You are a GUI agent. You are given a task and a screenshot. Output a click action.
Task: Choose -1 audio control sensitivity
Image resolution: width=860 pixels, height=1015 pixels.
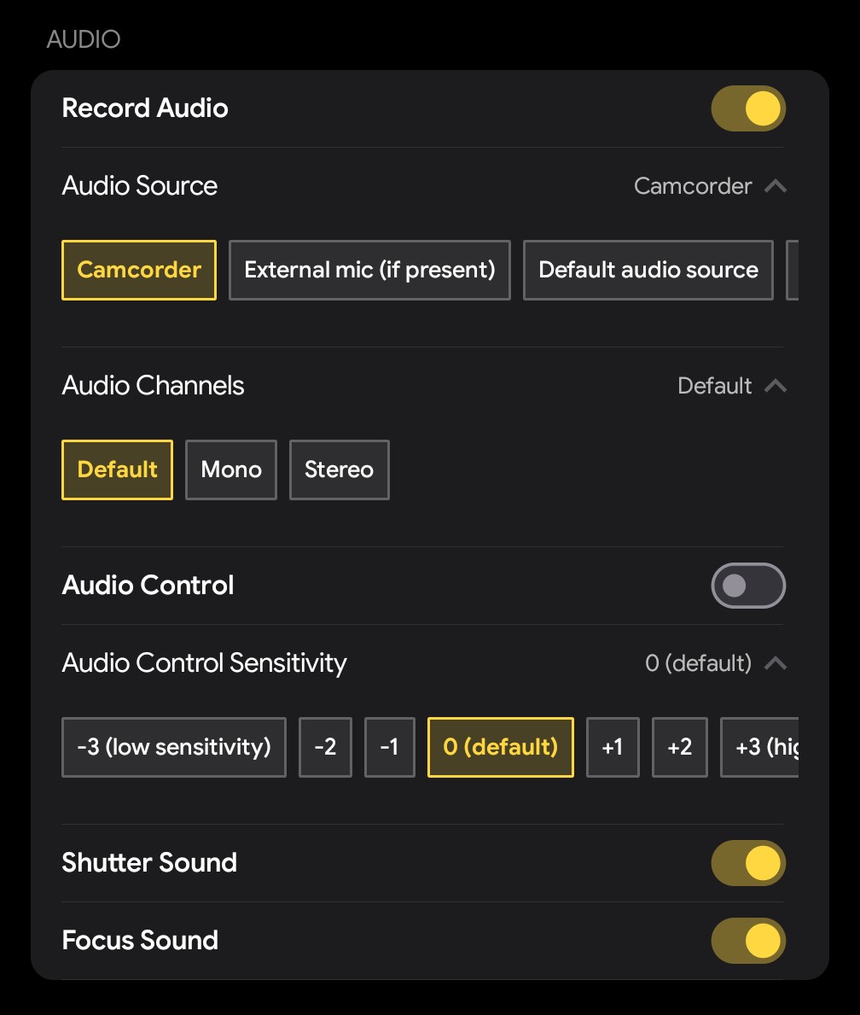389,747
